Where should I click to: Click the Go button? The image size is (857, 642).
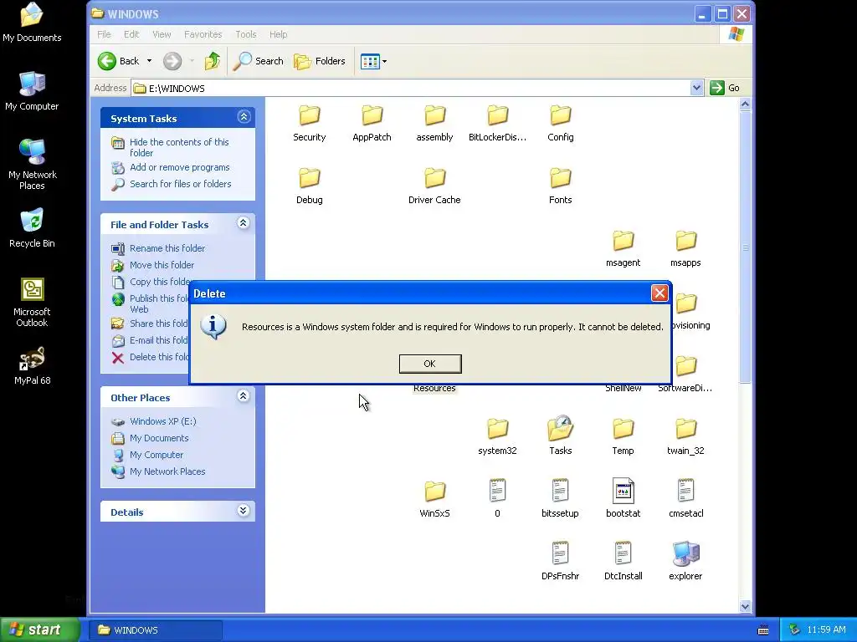(x=725, y=88)
